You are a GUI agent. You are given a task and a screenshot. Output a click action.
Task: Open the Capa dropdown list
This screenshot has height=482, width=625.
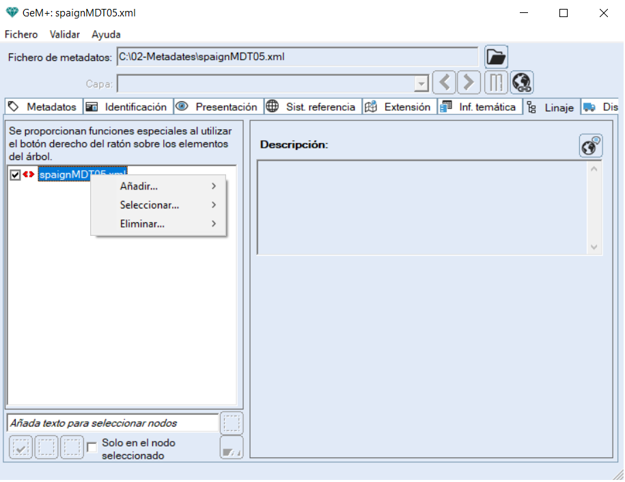pyautogui.click(x=421, y=83)
